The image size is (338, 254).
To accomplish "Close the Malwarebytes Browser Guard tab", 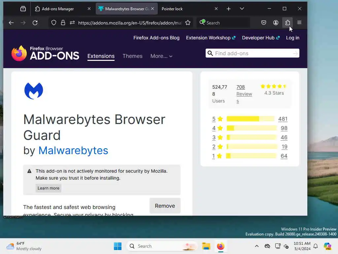I will (152, 9).
